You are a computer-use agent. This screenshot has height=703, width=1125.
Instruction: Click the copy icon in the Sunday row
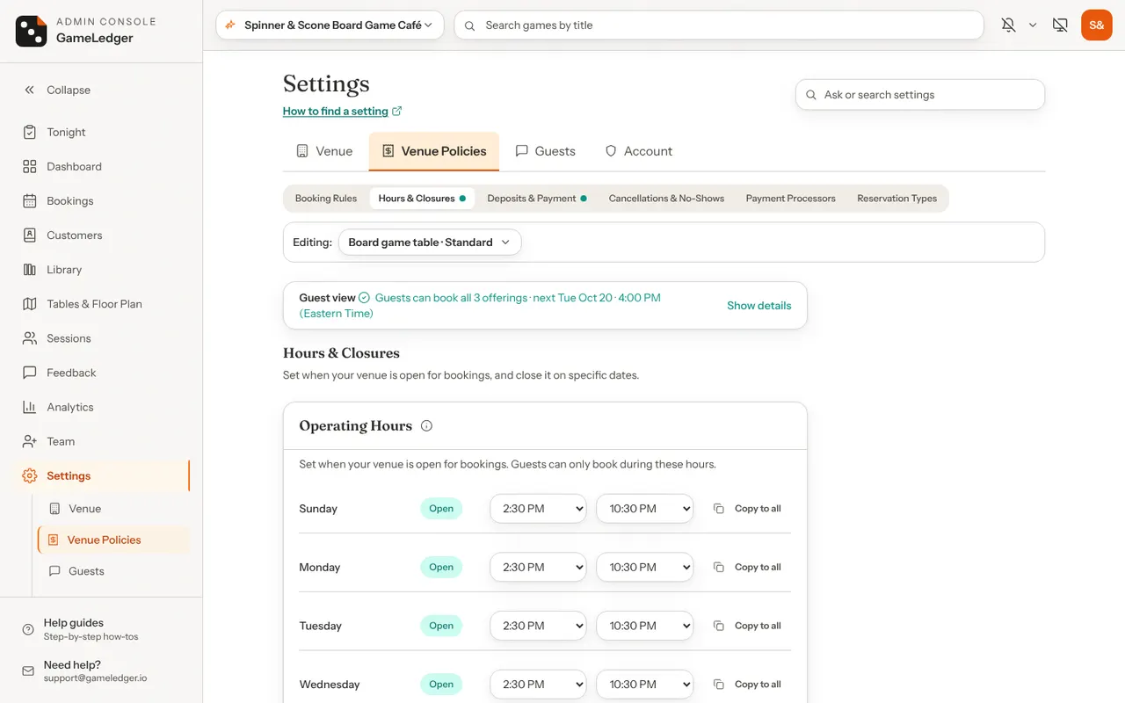(718, 509)
